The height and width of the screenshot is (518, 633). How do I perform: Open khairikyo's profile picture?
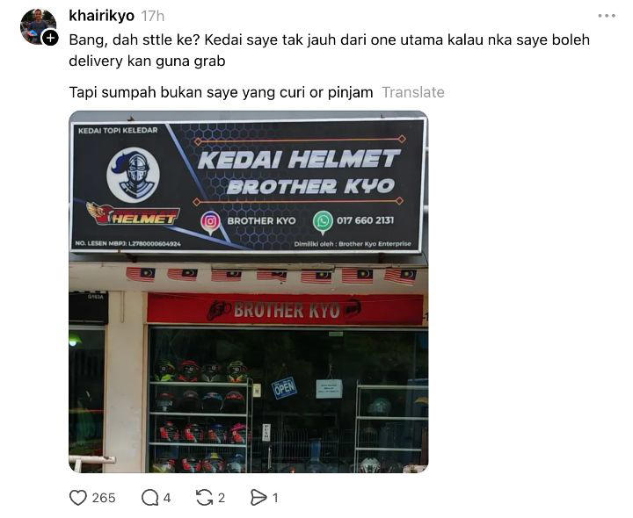point(36,25)
